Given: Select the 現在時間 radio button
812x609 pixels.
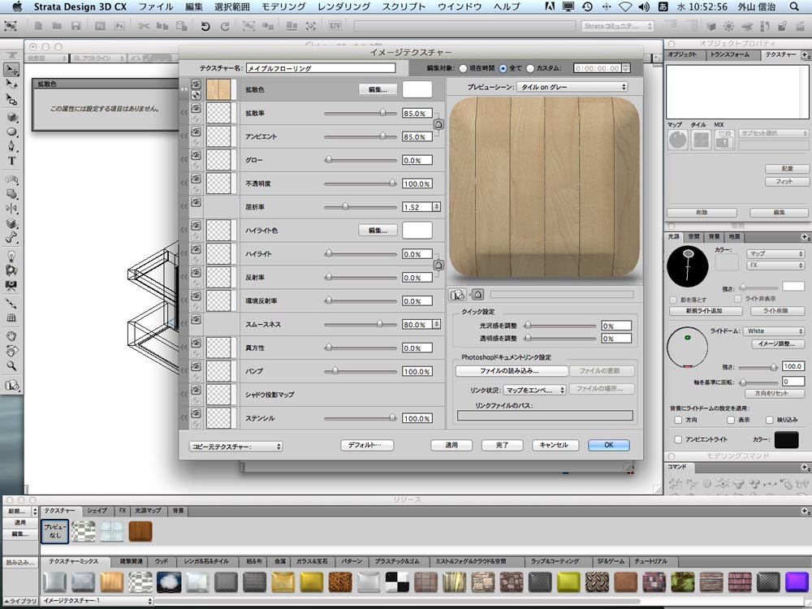Looking at the screenshot, I should [x=463, y=68].
